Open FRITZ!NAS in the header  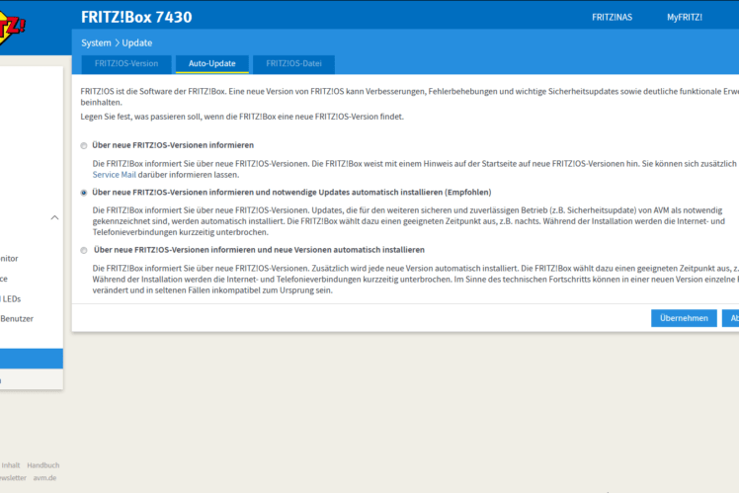coord(612,18)
